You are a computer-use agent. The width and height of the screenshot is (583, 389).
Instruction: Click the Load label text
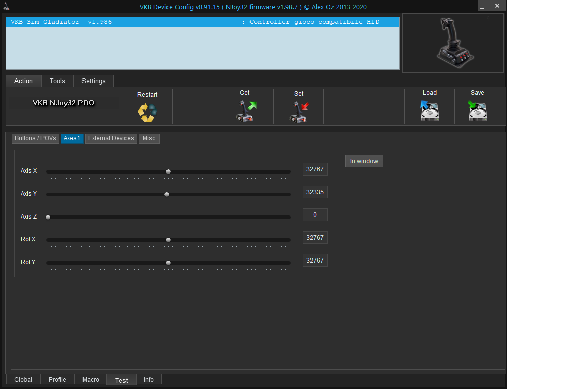430,93
